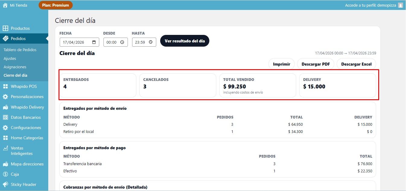Click the Datos Bancarios icon
Viewport: 406px width, 191px height.
(x=5, y=117)
